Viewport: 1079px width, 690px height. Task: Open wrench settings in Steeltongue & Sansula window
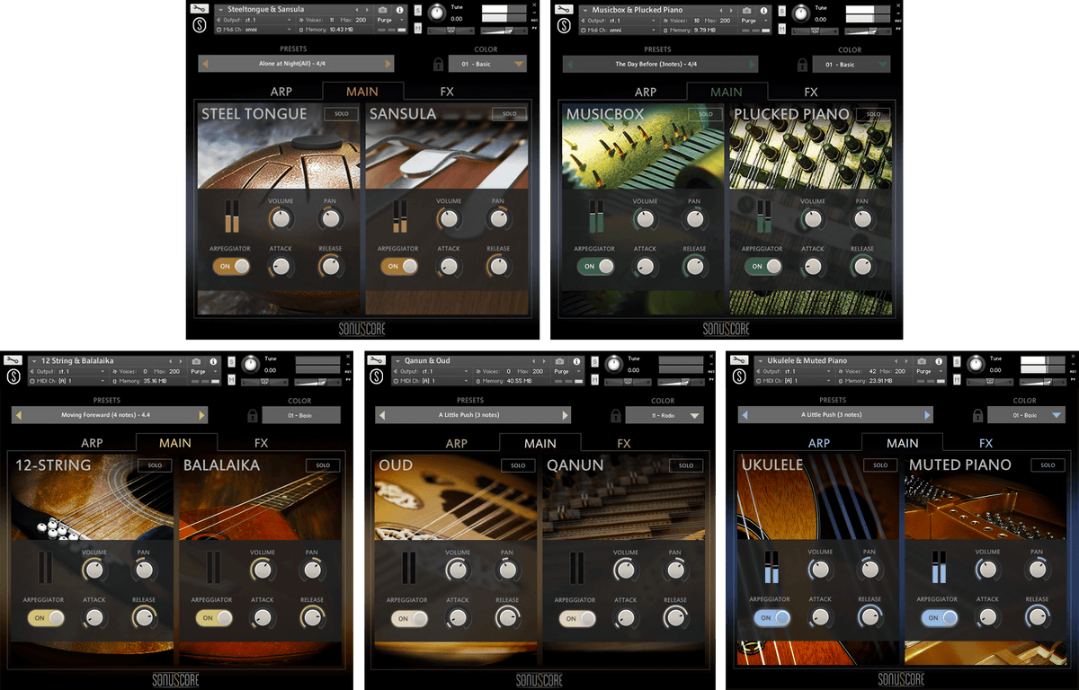point(199,9)
